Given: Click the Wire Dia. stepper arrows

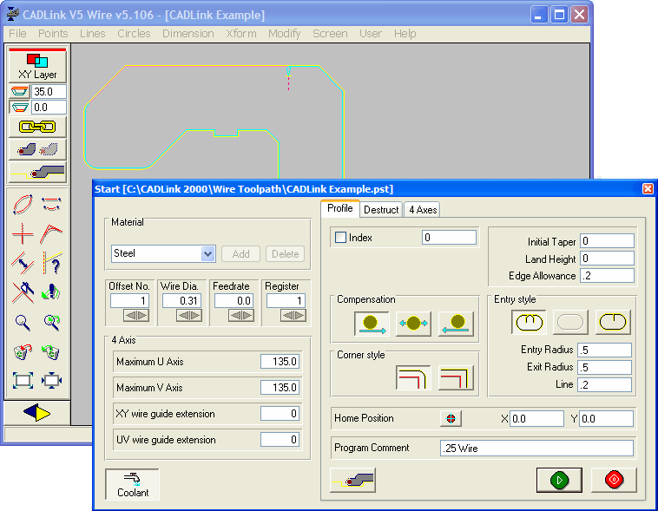Looking at the screenshot, I should coord(188,315).
